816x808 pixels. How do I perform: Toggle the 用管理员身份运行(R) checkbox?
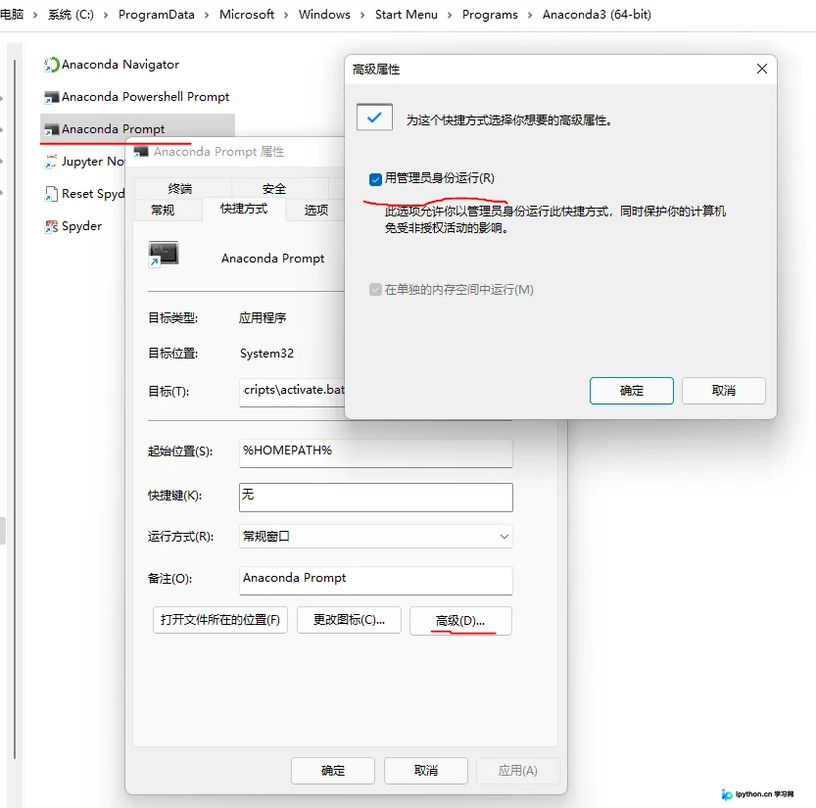tap(375, 179)
